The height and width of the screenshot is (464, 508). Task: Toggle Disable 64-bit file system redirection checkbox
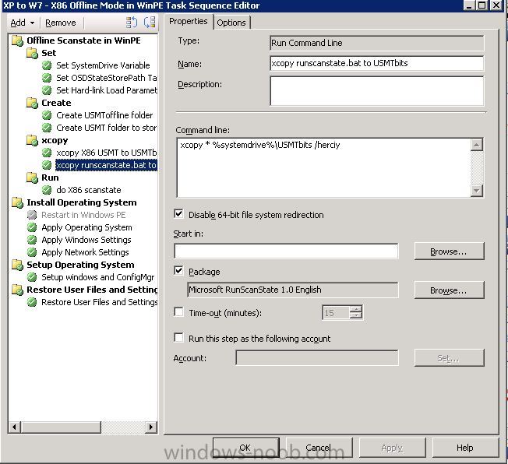[x=178, y=214]
